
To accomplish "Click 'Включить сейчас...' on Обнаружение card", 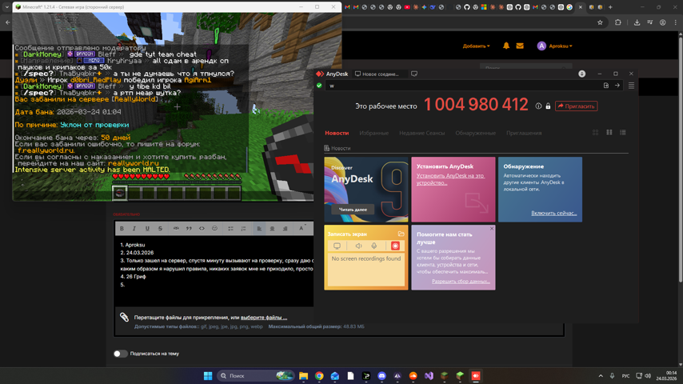I will point(553,213).
